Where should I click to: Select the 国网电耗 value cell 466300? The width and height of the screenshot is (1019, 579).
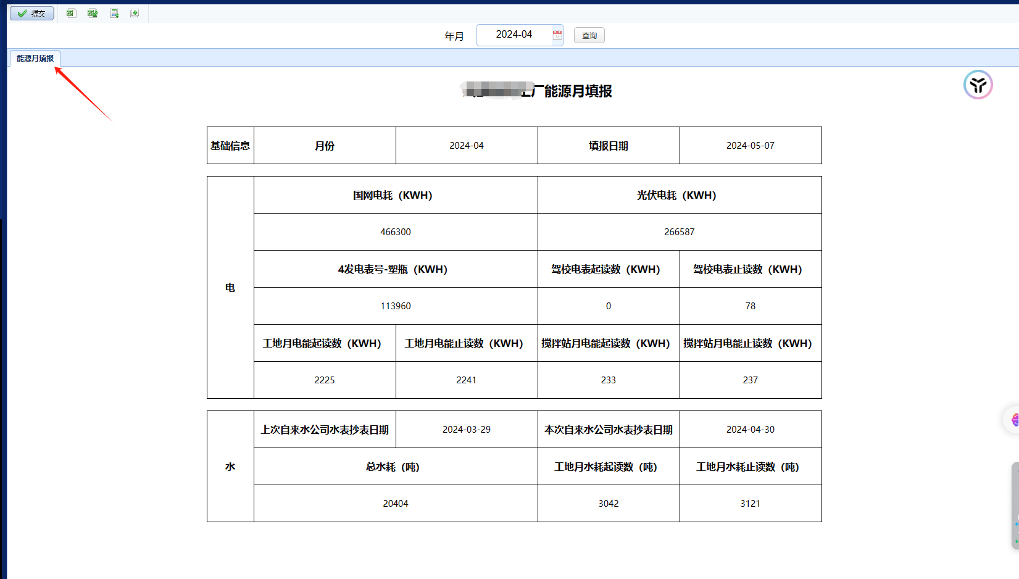396,232
